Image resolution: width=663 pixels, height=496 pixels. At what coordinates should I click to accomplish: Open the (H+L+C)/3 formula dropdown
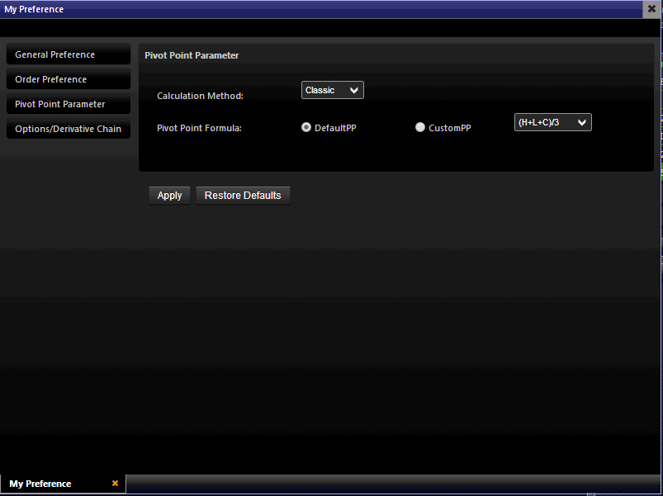(x=552, y=122)
